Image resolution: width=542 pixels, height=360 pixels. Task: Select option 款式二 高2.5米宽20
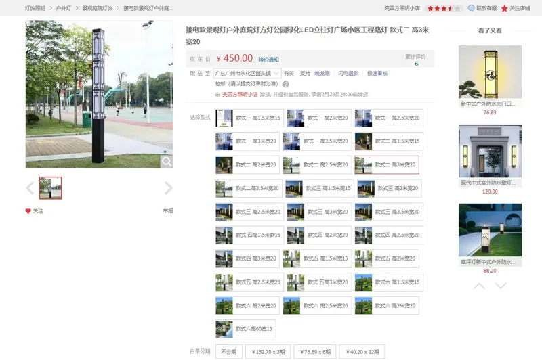pyautogui.click(x=317, y=164)
